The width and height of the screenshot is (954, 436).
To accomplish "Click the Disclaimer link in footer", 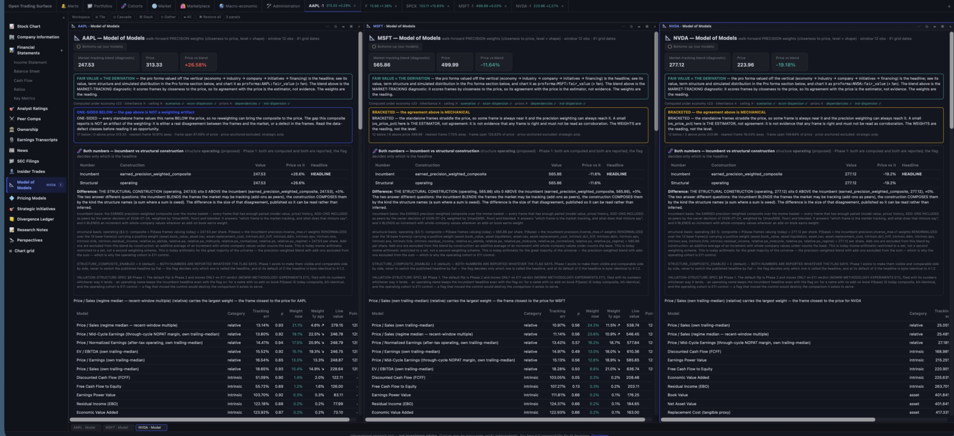I will [600, 434].
